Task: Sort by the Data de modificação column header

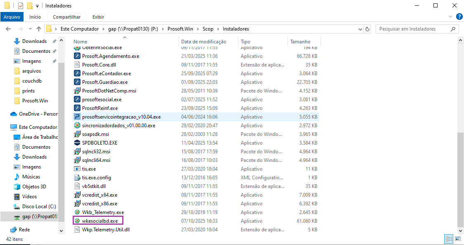Action: tap(204, 42)
